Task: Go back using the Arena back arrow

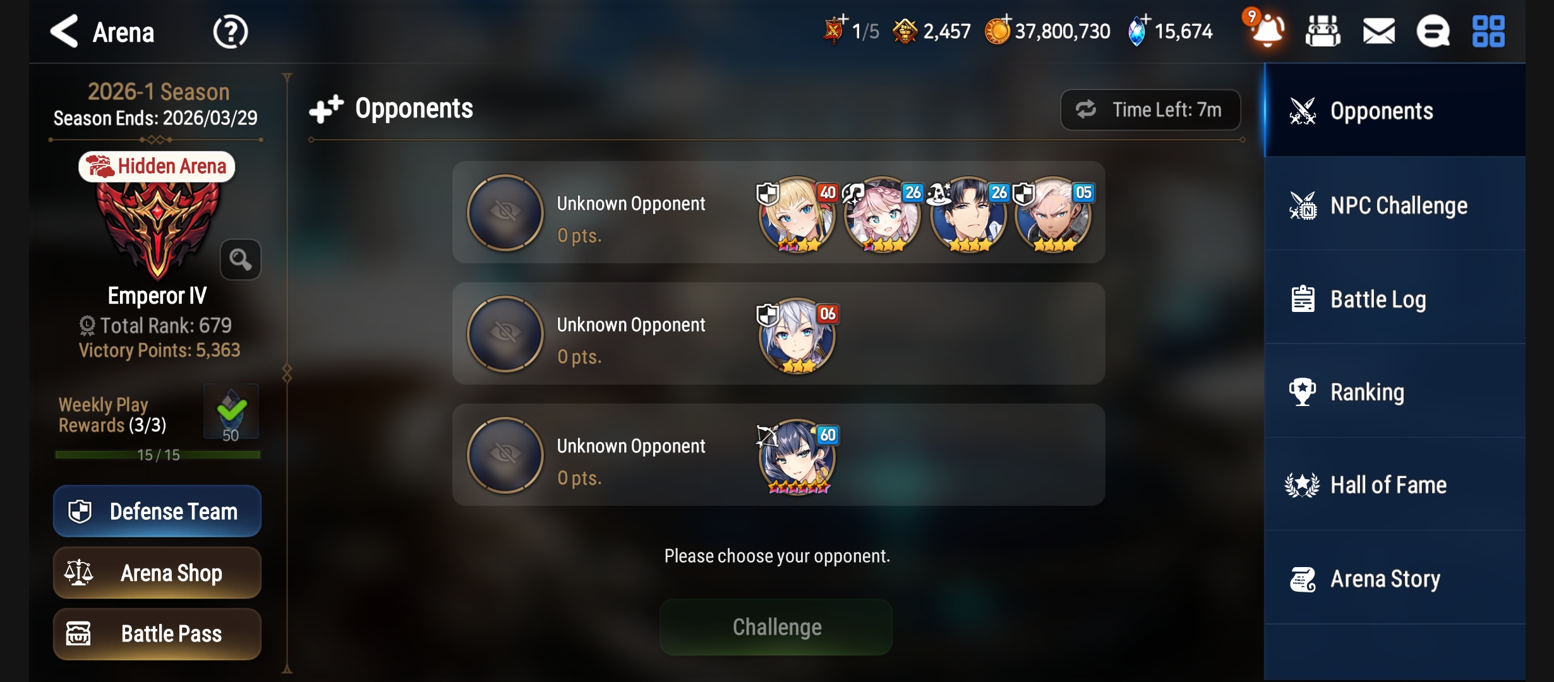Action: [64, 31]
